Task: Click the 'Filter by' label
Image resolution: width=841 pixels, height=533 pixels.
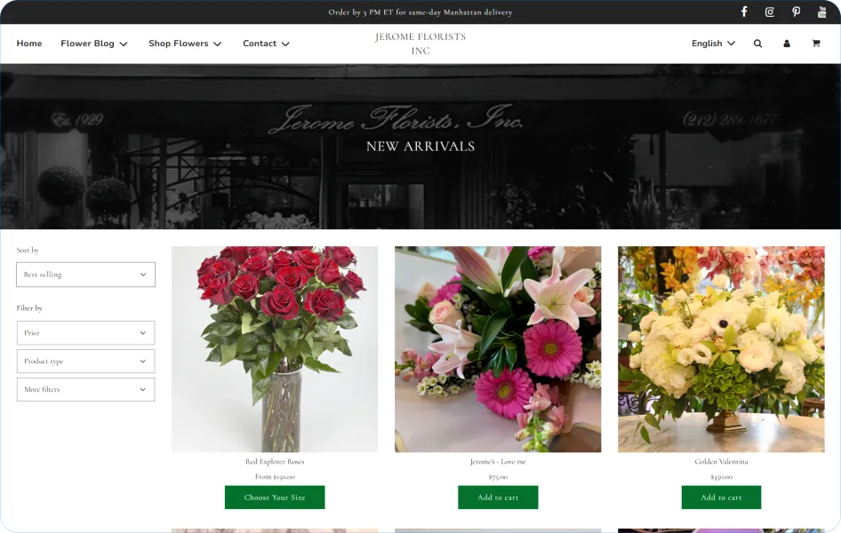Action: click(x=29, y=308)
